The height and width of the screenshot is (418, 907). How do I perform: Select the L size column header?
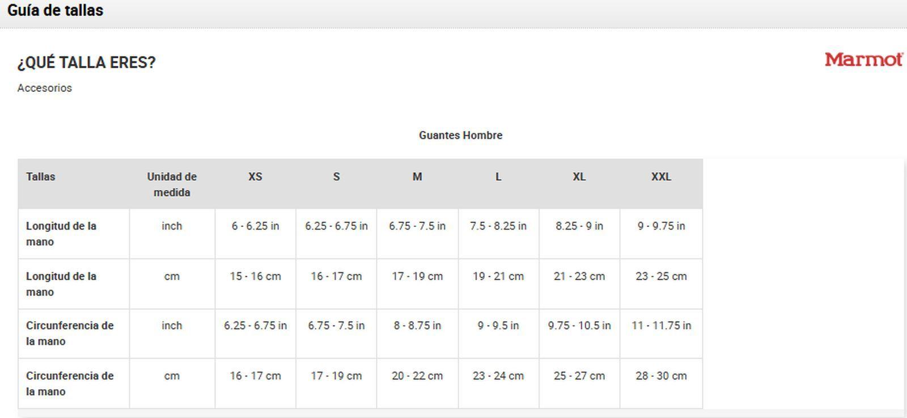coord(498,177)
